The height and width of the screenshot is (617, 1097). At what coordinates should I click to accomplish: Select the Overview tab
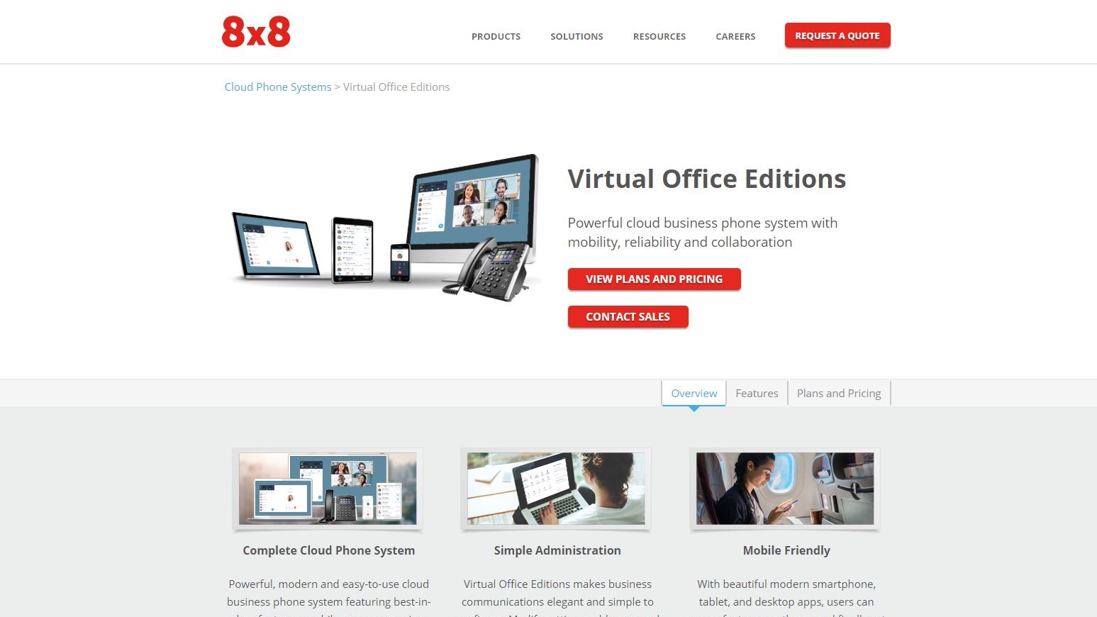click(694, 393)
